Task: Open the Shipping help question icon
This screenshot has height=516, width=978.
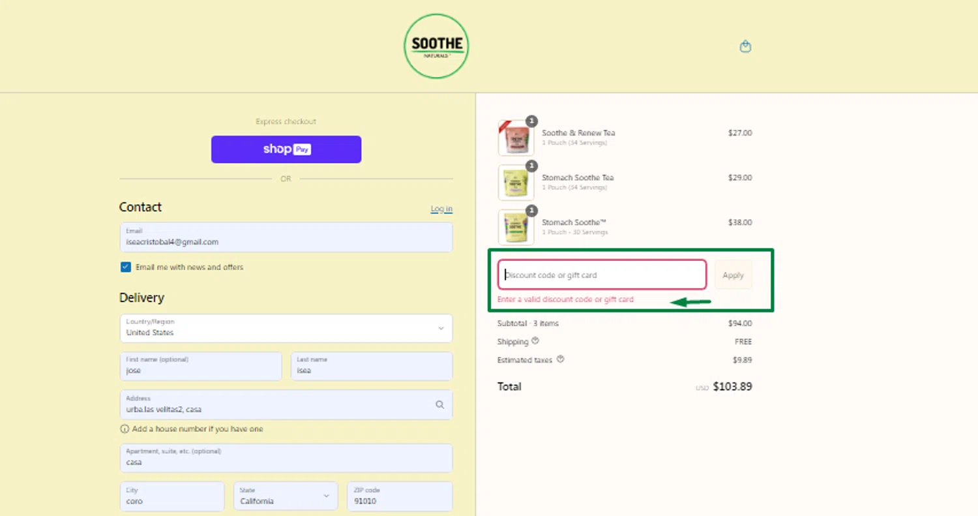Action: [x=535, y=341]
